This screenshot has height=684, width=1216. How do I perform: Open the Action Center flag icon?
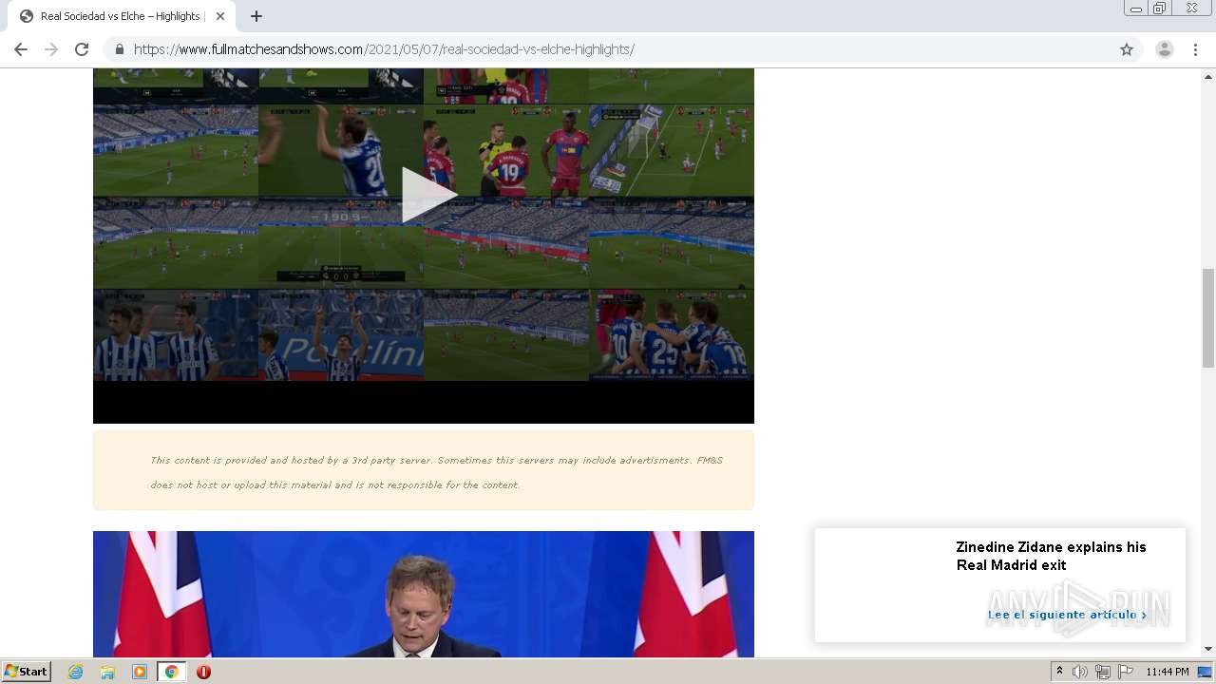(x=1125, y=672)
